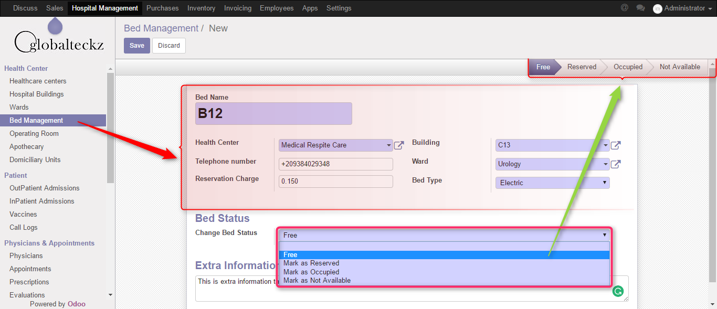Select Mark as Not Available option
Screen dimensions: 717x309
tap(317, 281)
